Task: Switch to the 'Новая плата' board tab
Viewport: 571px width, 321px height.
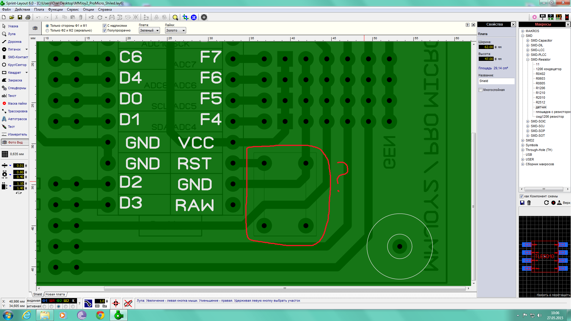Action: pyautogui.click(x=55, y=295)
